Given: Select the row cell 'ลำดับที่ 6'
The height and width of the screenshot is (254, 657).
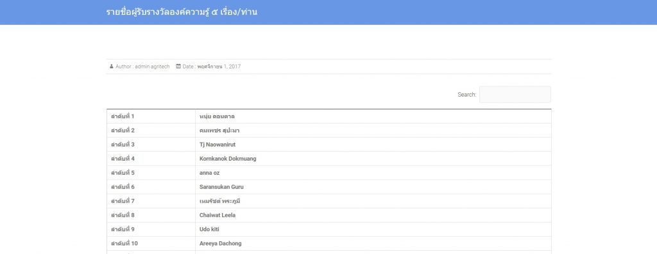Looking at the screenshot, I should click(151, 187).
